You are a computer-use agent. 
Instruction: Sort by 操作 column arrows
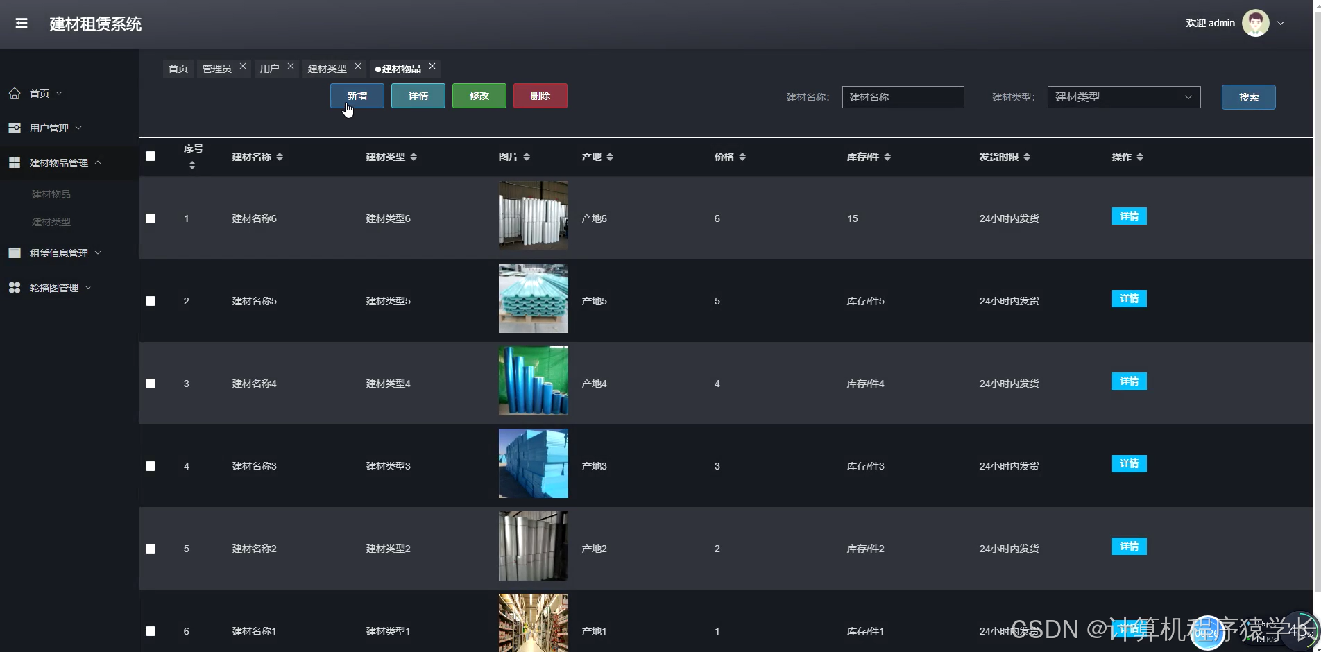click(1140, 157)
